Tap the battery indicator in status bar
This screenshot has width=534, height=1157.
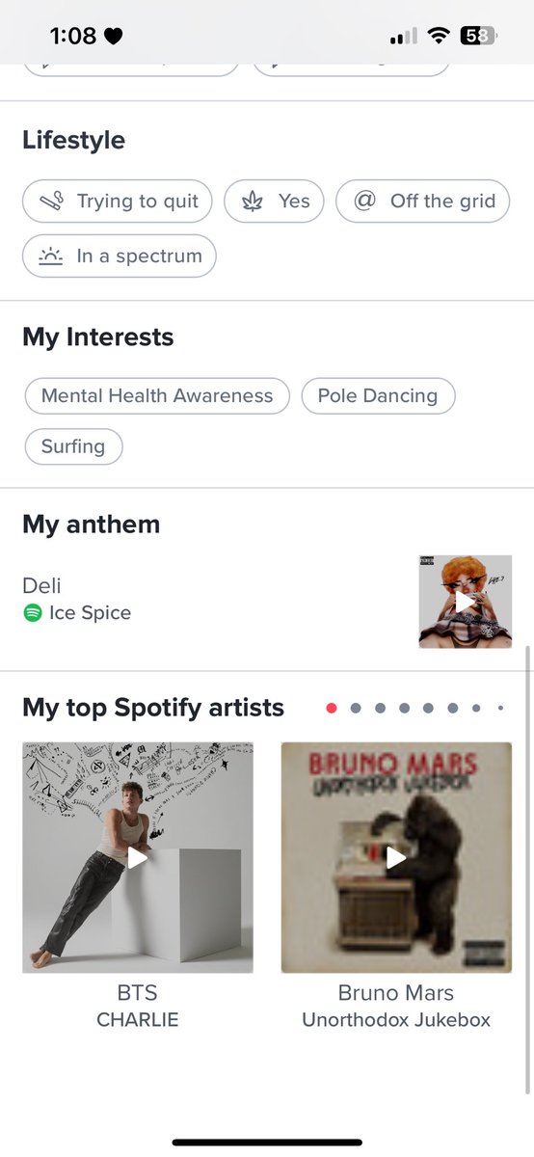coord(477,37)
